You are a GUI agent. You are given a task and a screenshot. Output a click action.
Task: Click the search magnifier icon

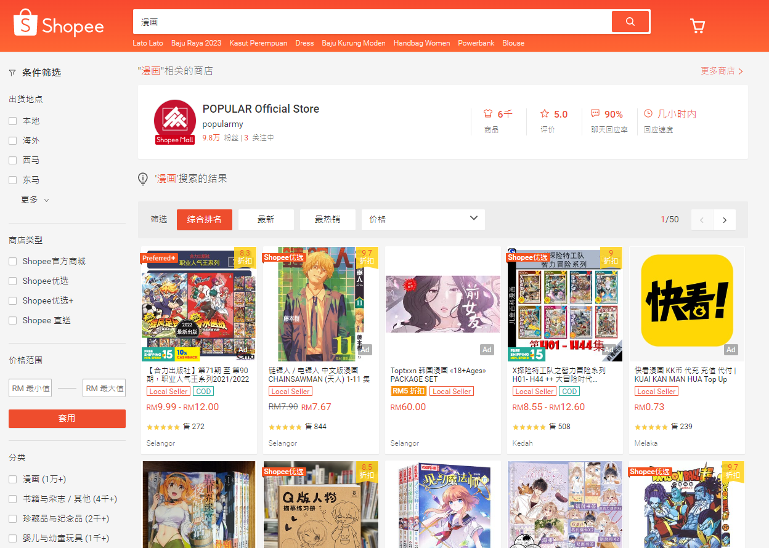point(630,21)
